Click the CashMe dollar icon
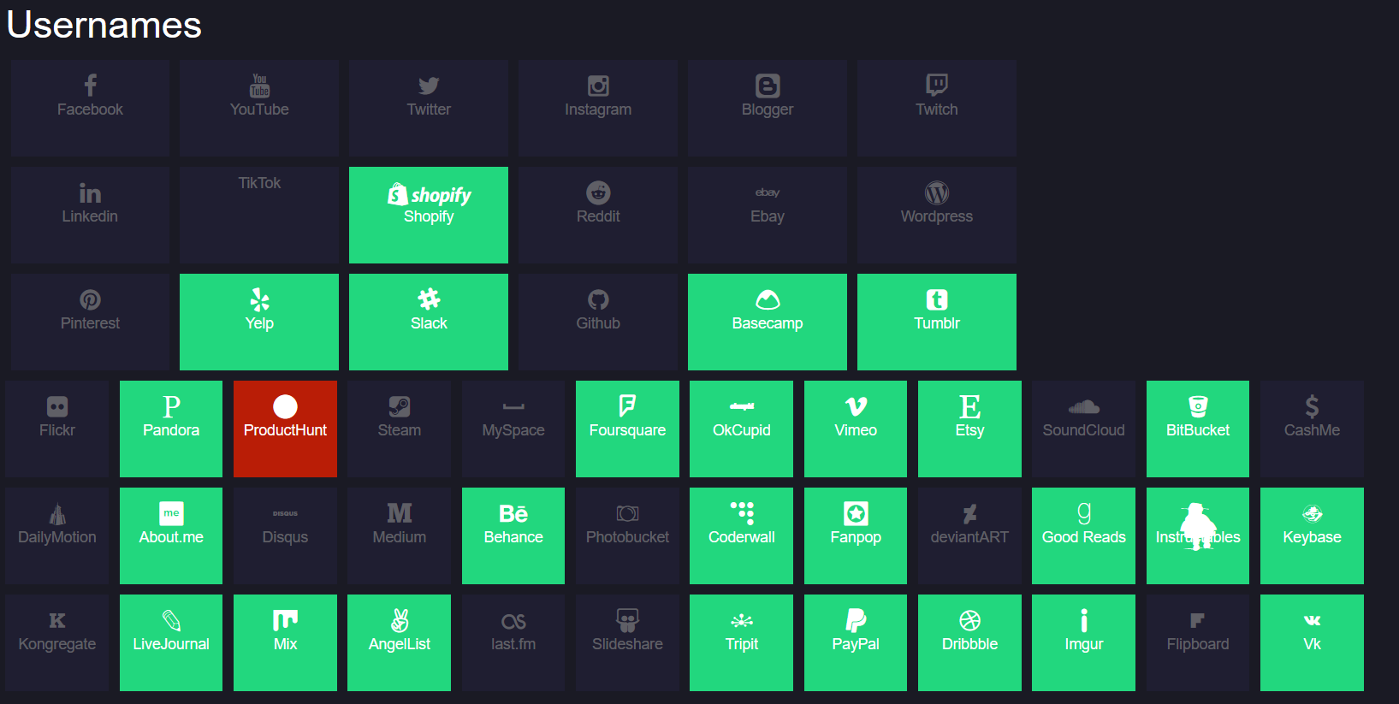The image size is (1399, 704). coord(1312,406)
